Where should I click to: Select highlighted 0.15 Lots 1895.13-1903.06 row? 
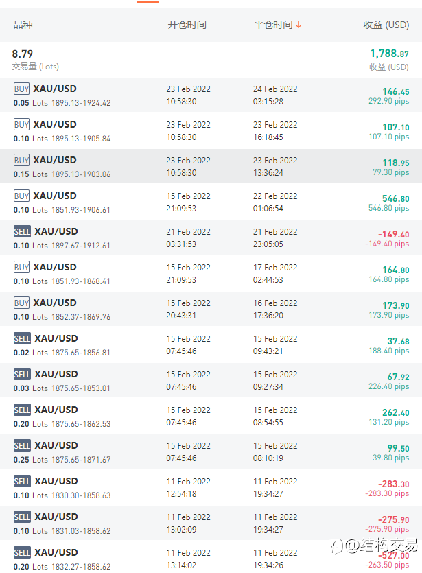tap(211, 167)
